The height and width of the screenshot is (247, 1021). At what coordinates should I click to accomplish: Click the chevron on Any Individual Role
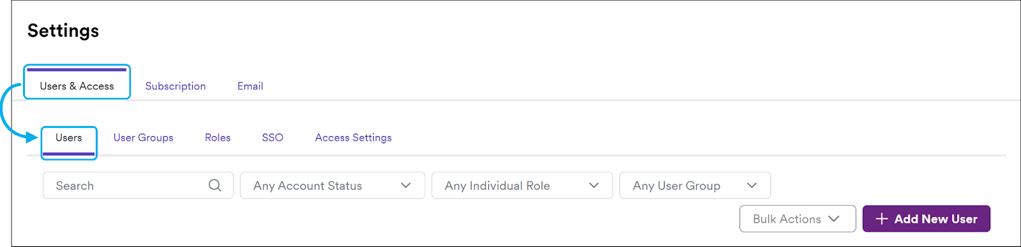point(594,185)
